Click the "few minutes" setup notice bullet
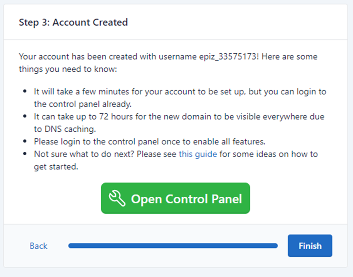The width and height of the screenshot is (353, 277). tap(180, 98)
